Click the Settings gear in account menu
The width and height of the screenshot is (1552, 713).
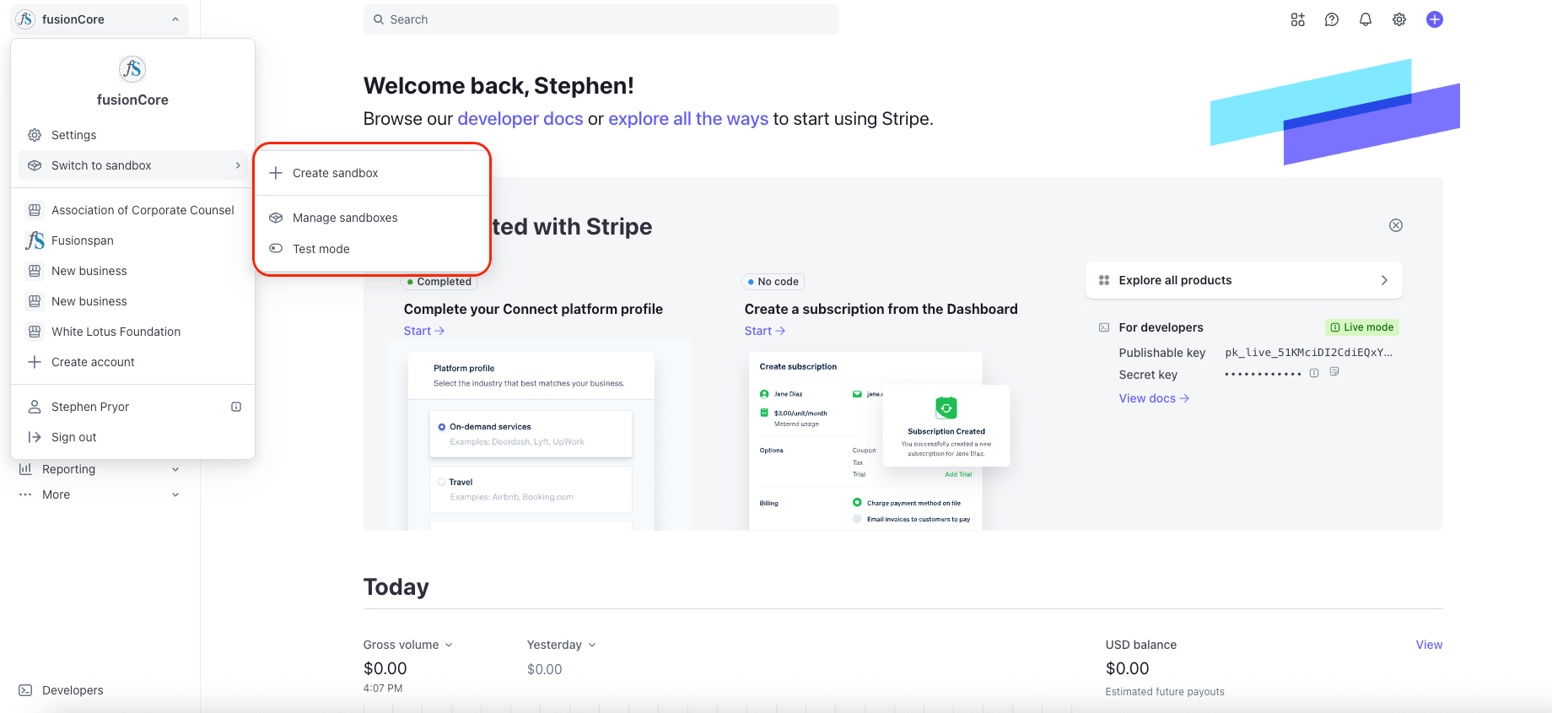35,135
